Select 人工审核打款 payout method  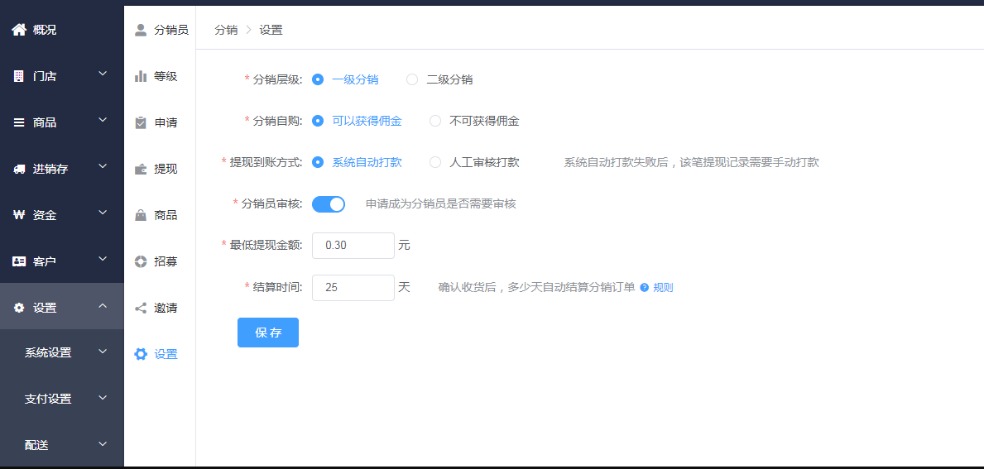click(434, 162)
